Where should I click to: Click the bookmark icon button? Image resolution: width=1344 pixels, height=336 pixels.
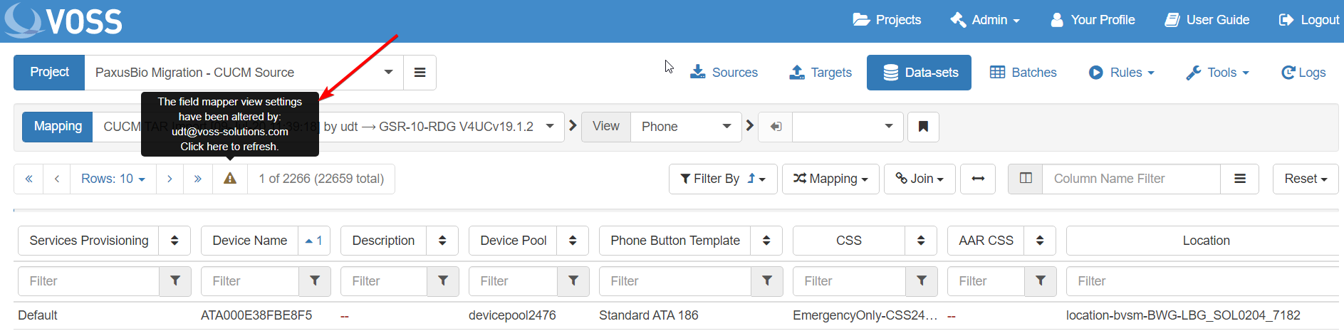point(923,127)
